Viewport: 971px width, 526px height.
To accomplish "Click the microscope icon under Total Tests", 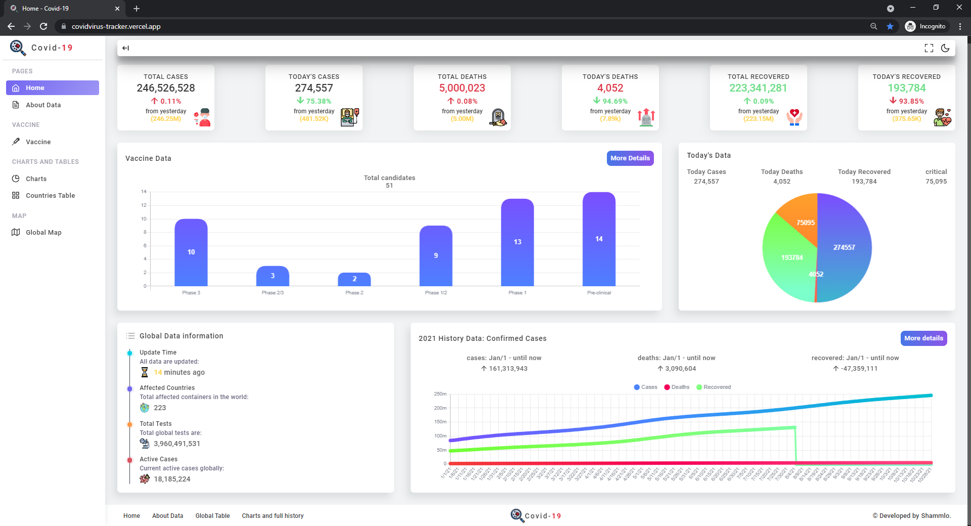I will point(145,444).
